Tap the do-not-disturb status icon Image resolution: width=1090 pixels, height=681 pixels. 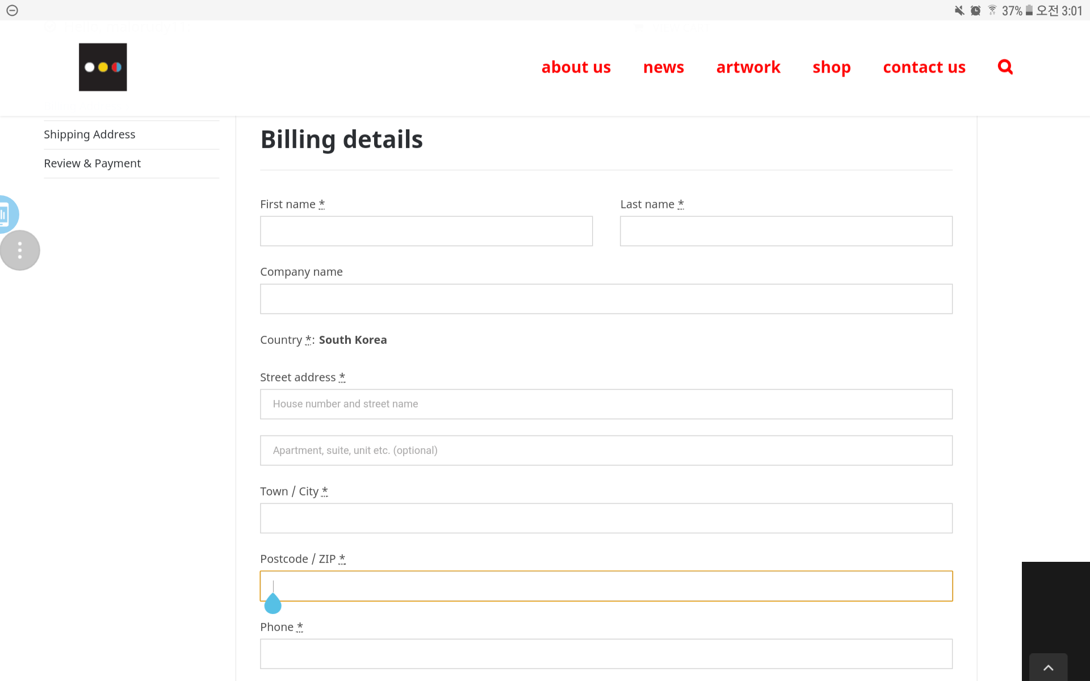click(12, 10)
